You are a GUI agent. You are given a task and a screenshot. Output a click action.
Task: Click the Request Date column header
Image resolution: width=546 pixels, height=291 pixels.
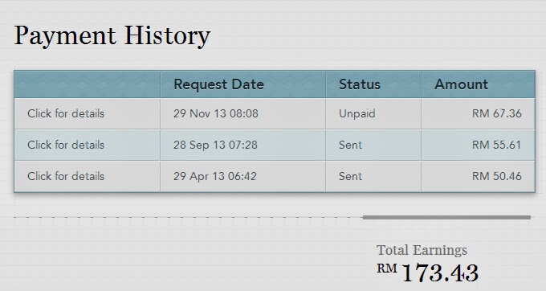(x=218, y=84)
